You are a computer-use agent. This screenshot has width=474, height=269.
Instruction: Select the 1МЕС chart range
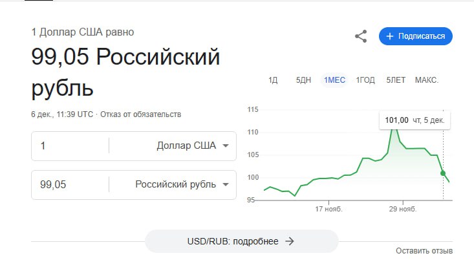[334, 80]
